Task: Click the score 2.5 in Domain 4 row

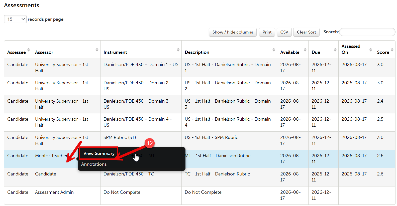Action: point(380,119)
